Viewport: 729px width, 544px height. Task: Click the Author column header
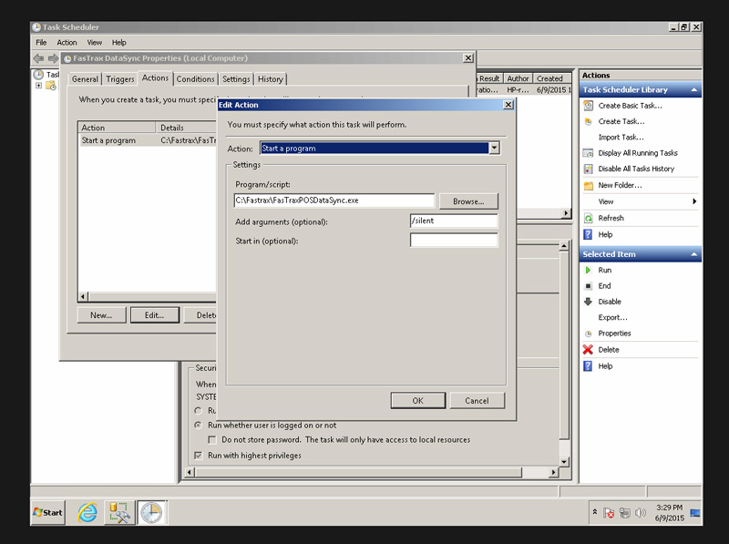[518, 78]
